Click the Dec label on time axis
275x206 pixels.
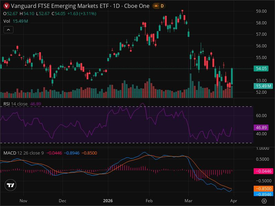coord(63,201)
